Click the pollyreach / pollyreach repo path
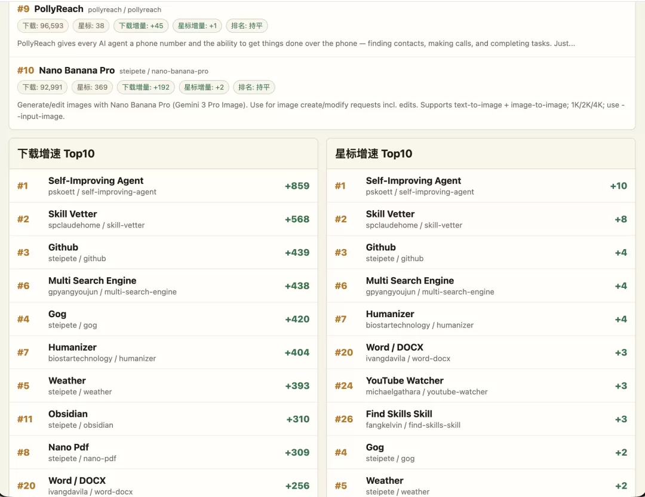Screen dimensions: 645x497 click(x=125, y=10)
